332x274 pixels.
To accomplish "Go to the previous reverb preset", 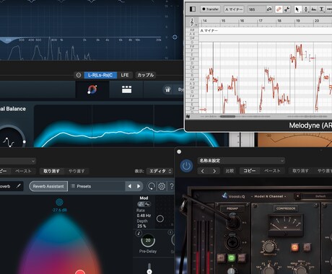I will click(130, 186).
